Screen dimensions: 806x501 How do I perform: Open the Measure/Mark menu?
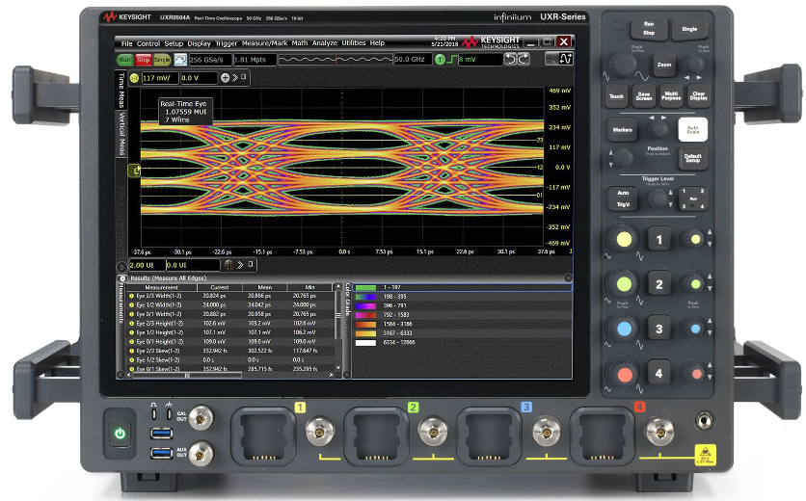tap(264, 43)
